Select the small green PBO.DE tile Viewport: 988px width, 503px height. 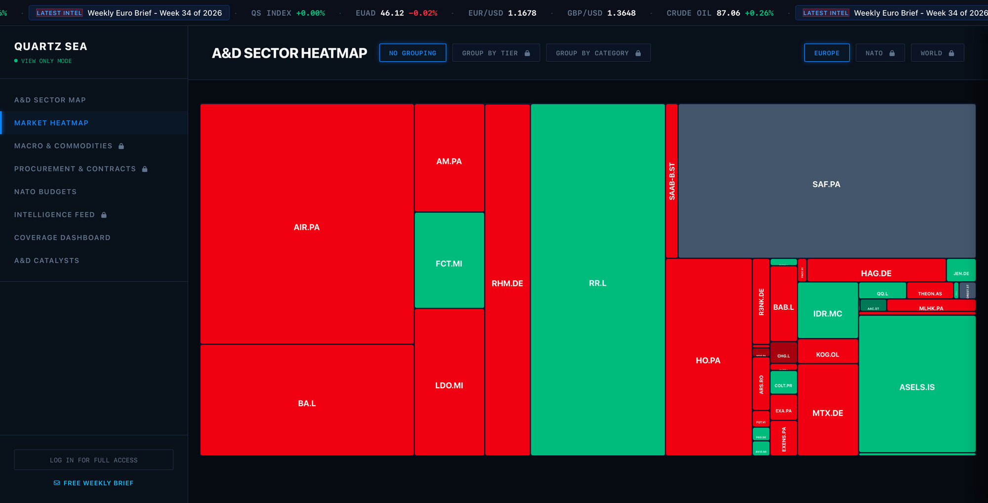click(x=761, y=434)
